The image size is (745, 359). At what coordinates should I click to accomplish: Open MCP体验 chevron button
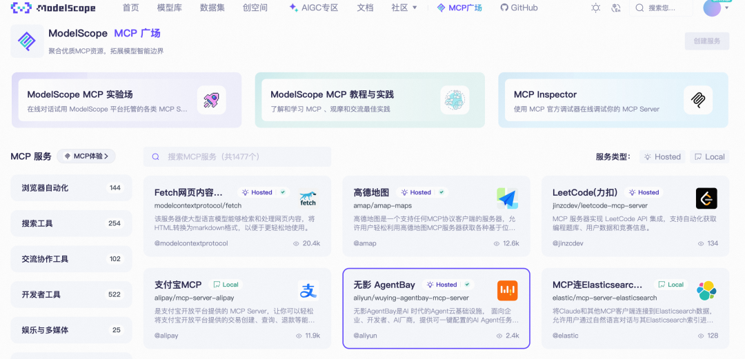(86, 156)
